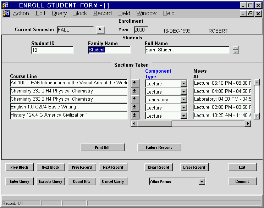Viewport: 264px width, 208px height.
Task: Open the Block menu
Action: (x=80, y=13)
